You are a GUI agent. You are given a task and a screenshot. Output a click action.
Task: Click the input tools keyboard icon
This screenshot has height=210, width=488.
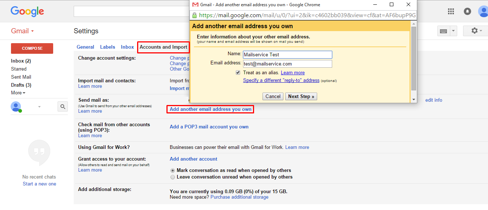point(443,31)
